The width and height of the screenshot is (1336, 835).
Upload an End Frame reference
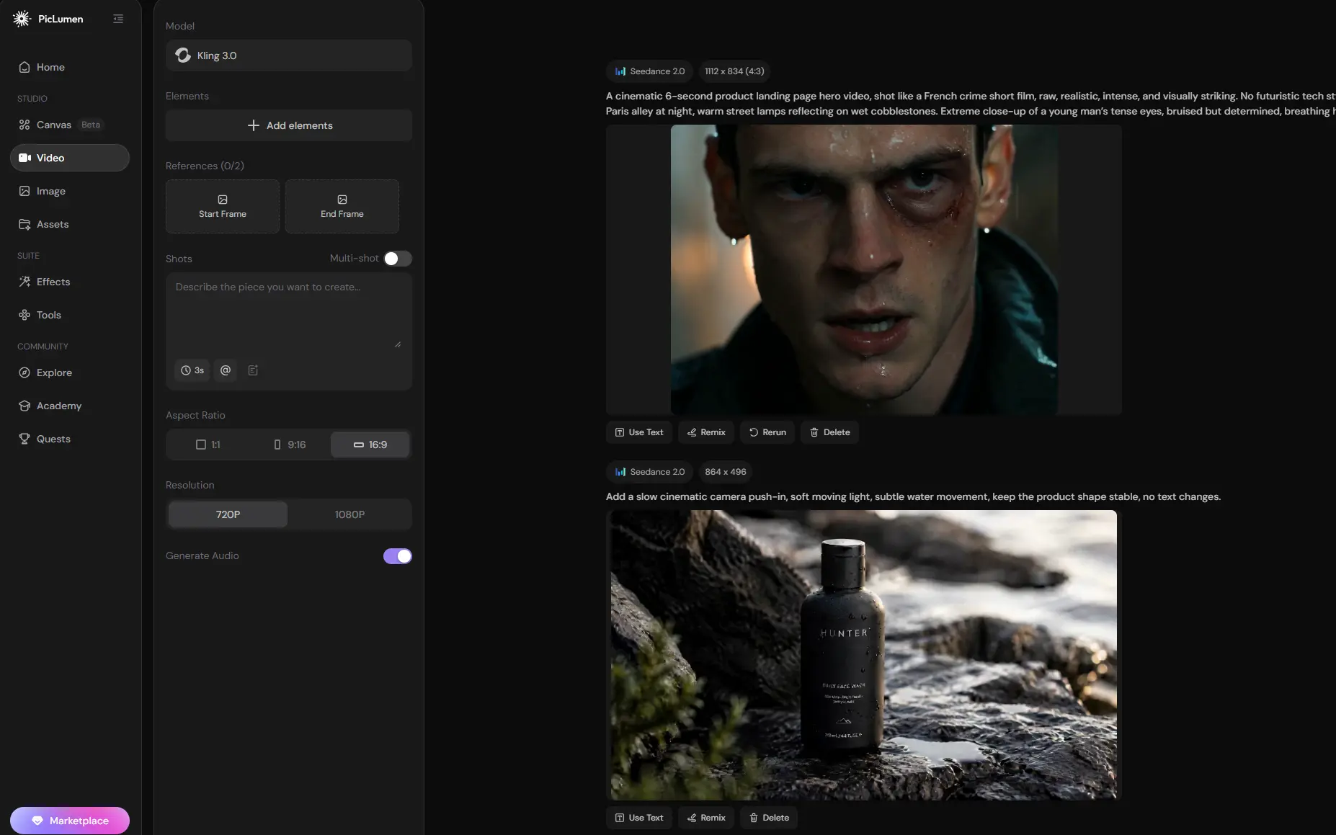click(x=342, y=207)
